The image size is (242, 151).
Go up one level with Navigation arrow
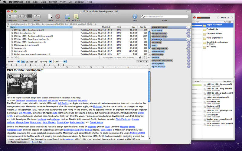pyautogui.click(x=15, y=16)
